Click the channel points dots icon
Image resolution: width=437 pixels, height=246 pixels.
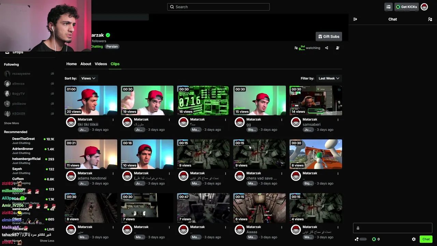click(x=357, y=239)
